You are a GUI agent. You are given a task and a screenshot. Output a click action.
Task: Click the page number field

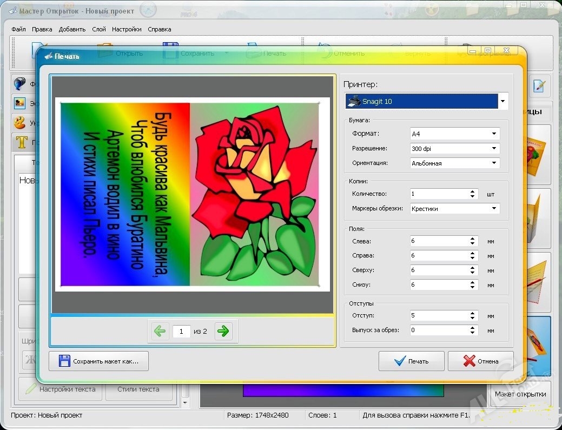pos(181,331)
